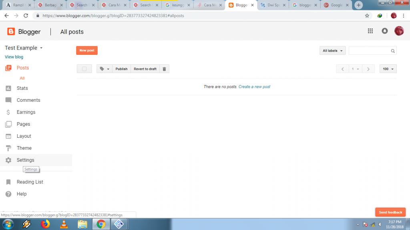The height and width of the screenshot is (230, 410).
Task: Click the volume speaker tray icon
Action: click(x=380, y=224)
